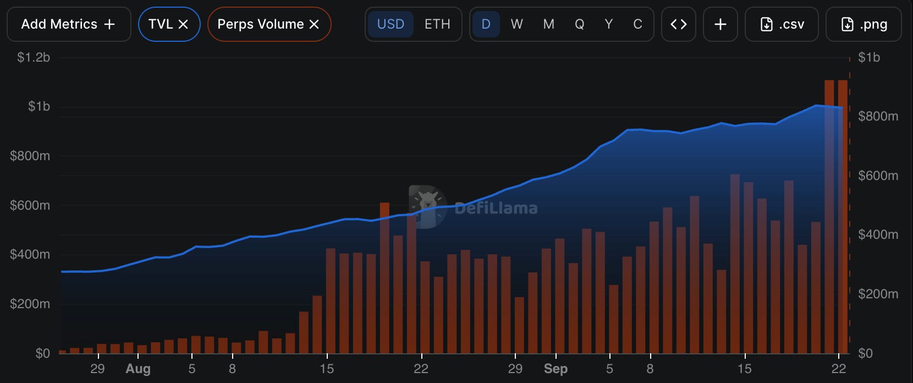Select weekly W interval
This screenshot has width=913, height=383.
click(516, 24)
